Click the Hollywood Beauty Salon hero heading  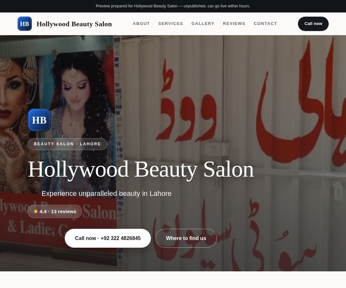point(141,170)
